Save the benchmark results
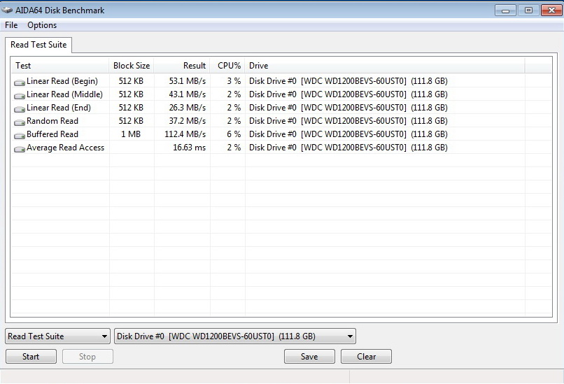 [x=309, y=356]
